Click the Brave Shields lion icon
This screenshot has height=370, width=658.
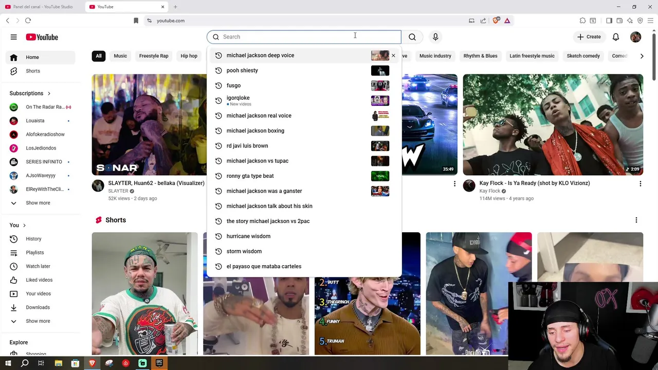[496, 21]
